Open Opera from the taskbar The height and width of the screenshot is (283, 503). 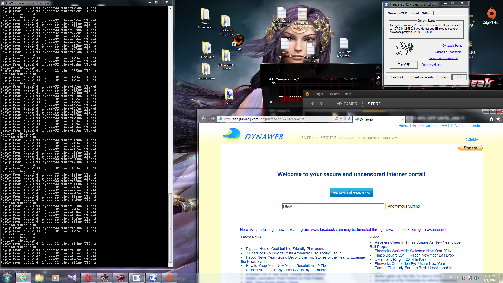click(x=88, y=278)
